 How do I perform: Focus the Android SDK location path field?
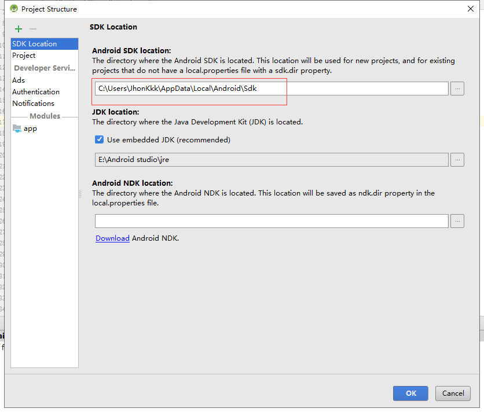pyautogui.click(x=272, y=89)
